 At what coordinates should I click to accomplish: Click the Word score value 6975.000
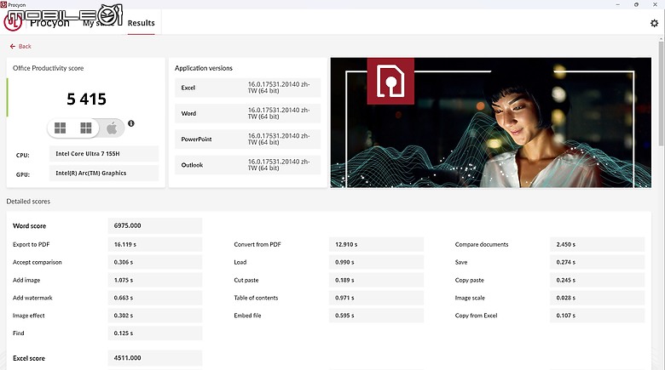coord(155,225)
